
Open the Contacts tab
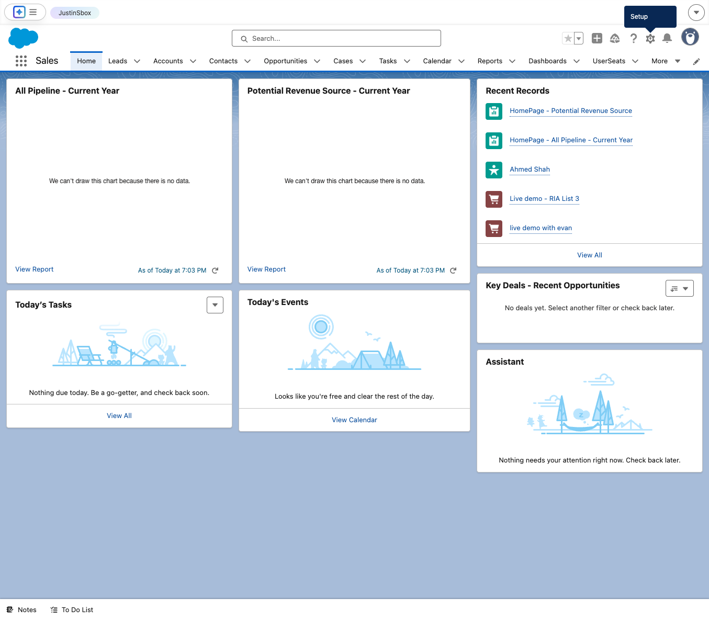pos(223,61)
